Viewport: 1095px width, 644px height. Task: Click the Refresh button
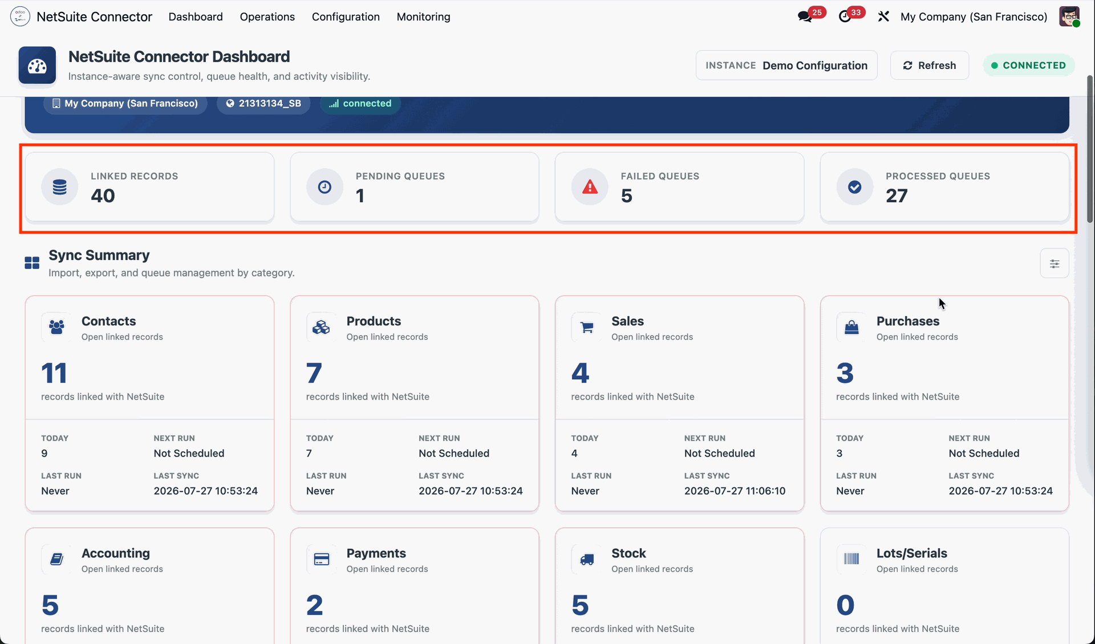(x=930, y=66)
